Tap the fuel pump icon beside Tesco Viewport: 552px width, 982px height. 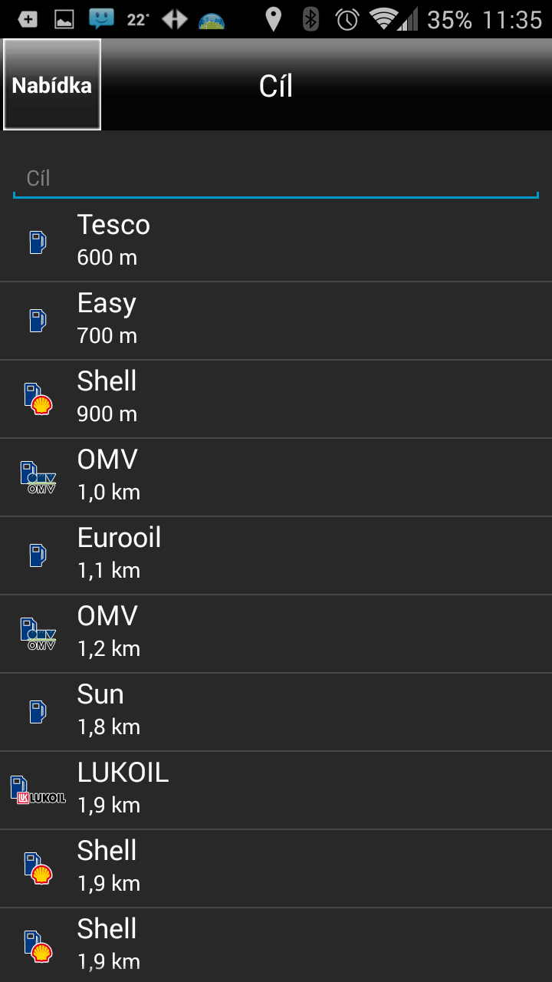click(x=38, y=242)
